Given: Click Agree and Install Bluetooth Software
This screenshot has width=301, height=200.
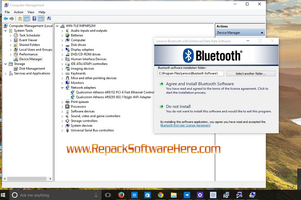Looking at the screenshot, I should (x=200, y=84).
